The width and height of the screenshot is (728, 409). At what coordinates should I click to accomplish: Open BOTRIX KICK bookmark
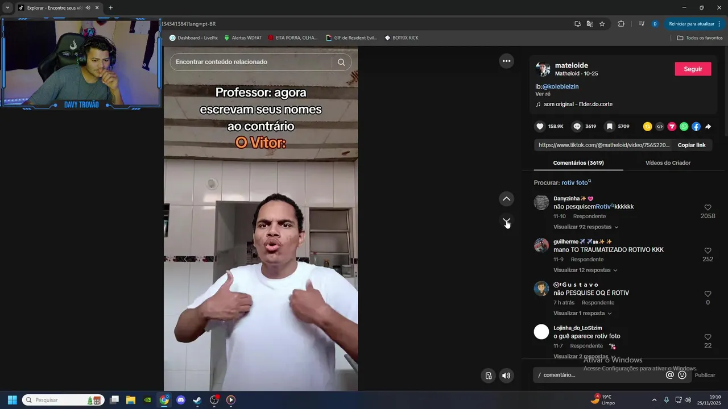click(402, 38)
